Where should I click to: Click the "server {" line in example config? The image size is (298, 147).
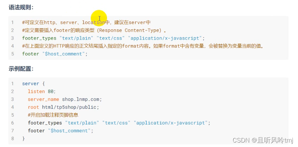click(33, 84)
